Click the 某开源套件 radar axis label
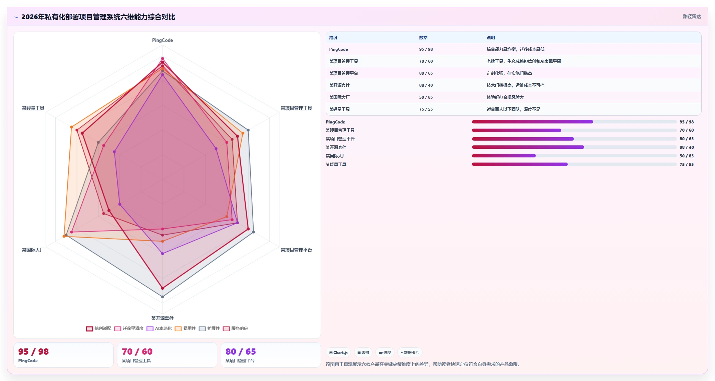 point(162,318)
